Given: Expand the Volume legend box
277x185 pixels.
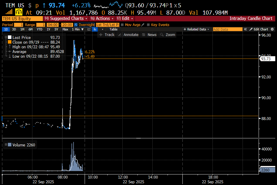Looking at the screenshot, I should click(x=6, y=145).
